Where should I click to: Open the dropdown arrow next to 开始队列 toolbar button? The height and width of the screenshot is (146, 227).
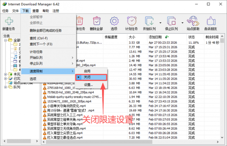[161, 23]
